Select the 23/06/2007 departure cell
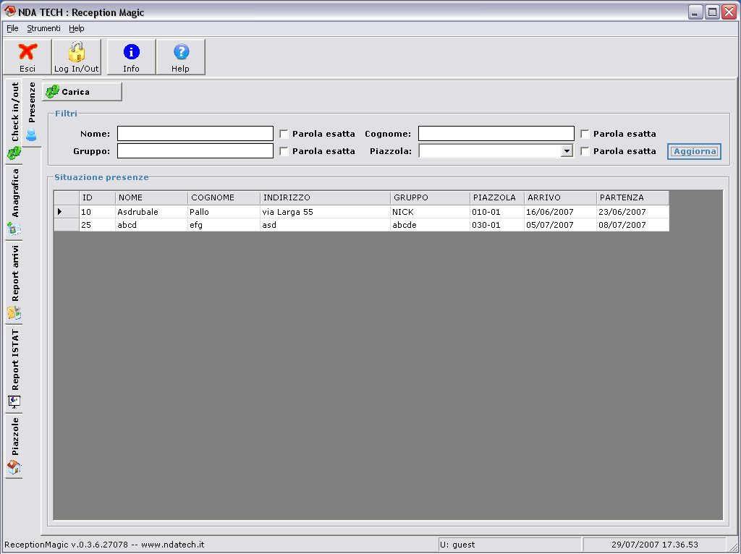 (x=632, y=212)
